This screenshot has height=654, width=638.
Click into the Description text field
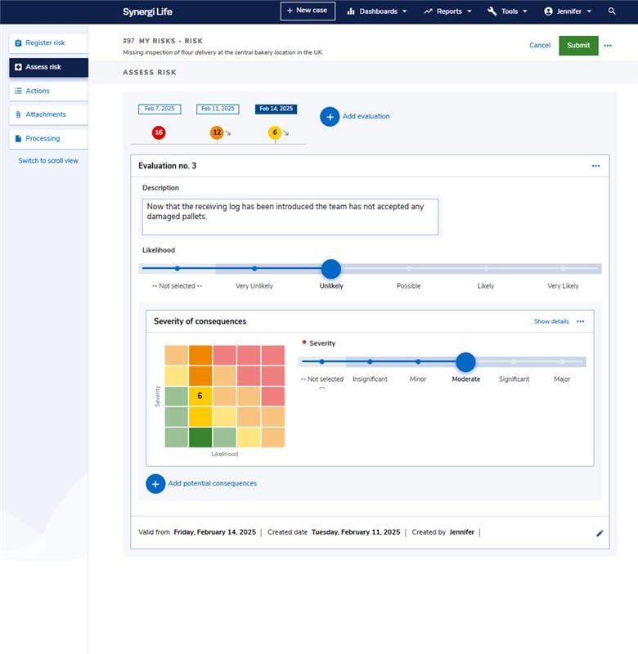coord(290,217)
